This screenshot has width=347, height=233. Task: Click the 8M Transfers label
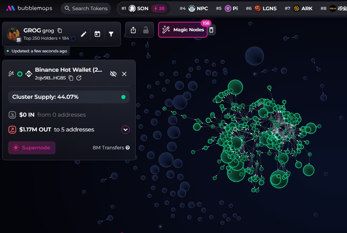tap(108, 148)
